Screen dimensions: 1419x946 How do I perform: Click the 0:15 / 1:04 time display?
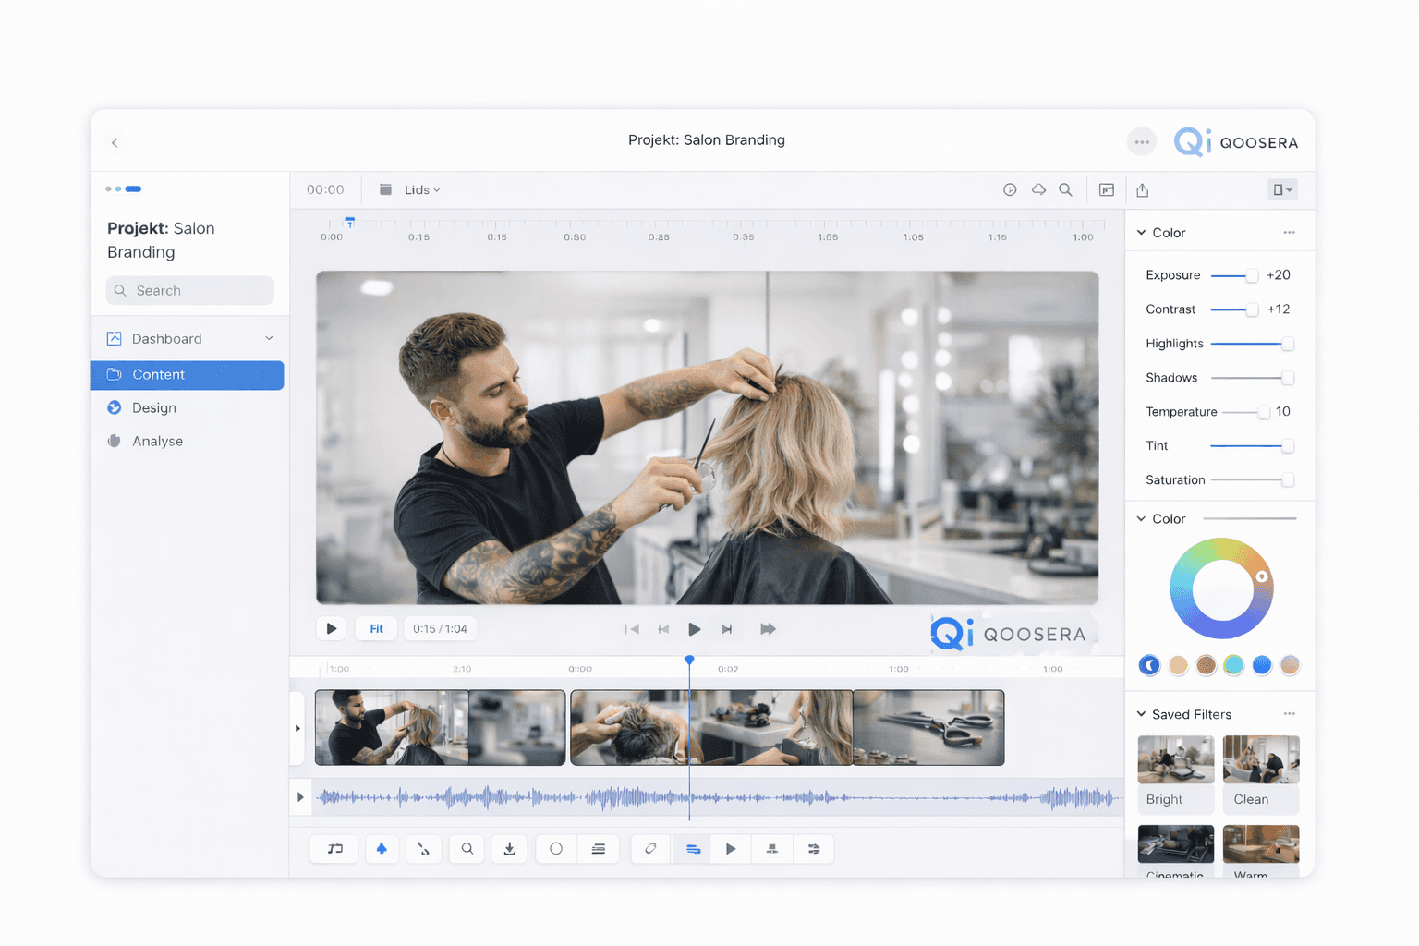pyautogui.click(x=440, y=629)
